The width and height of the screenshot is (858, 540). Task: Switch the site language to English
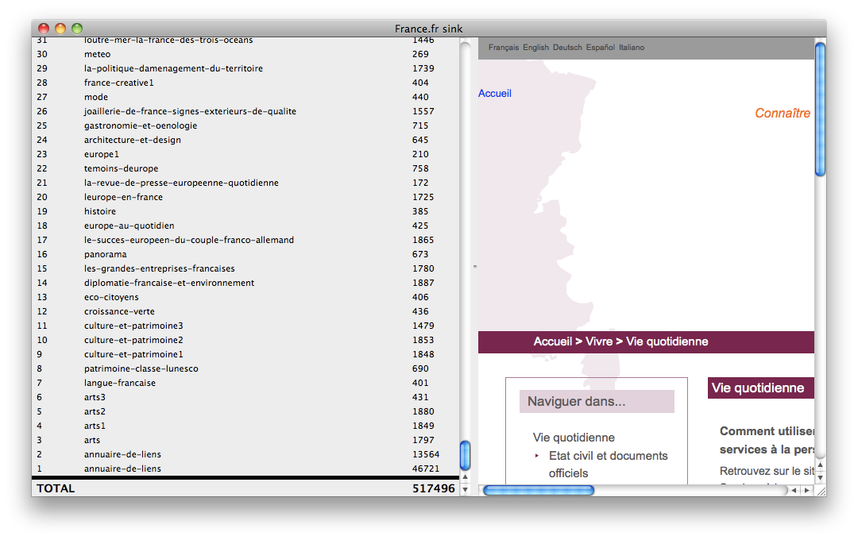click(x=535, y=48)
